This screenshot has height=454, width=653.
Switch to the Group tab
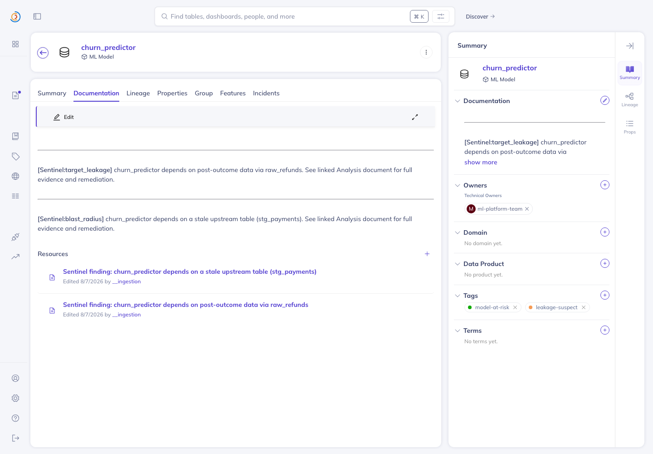pos(204,93)
